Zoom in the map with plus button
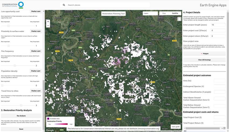Viewport: 229px width, 132px height. (x=48, y=22)
